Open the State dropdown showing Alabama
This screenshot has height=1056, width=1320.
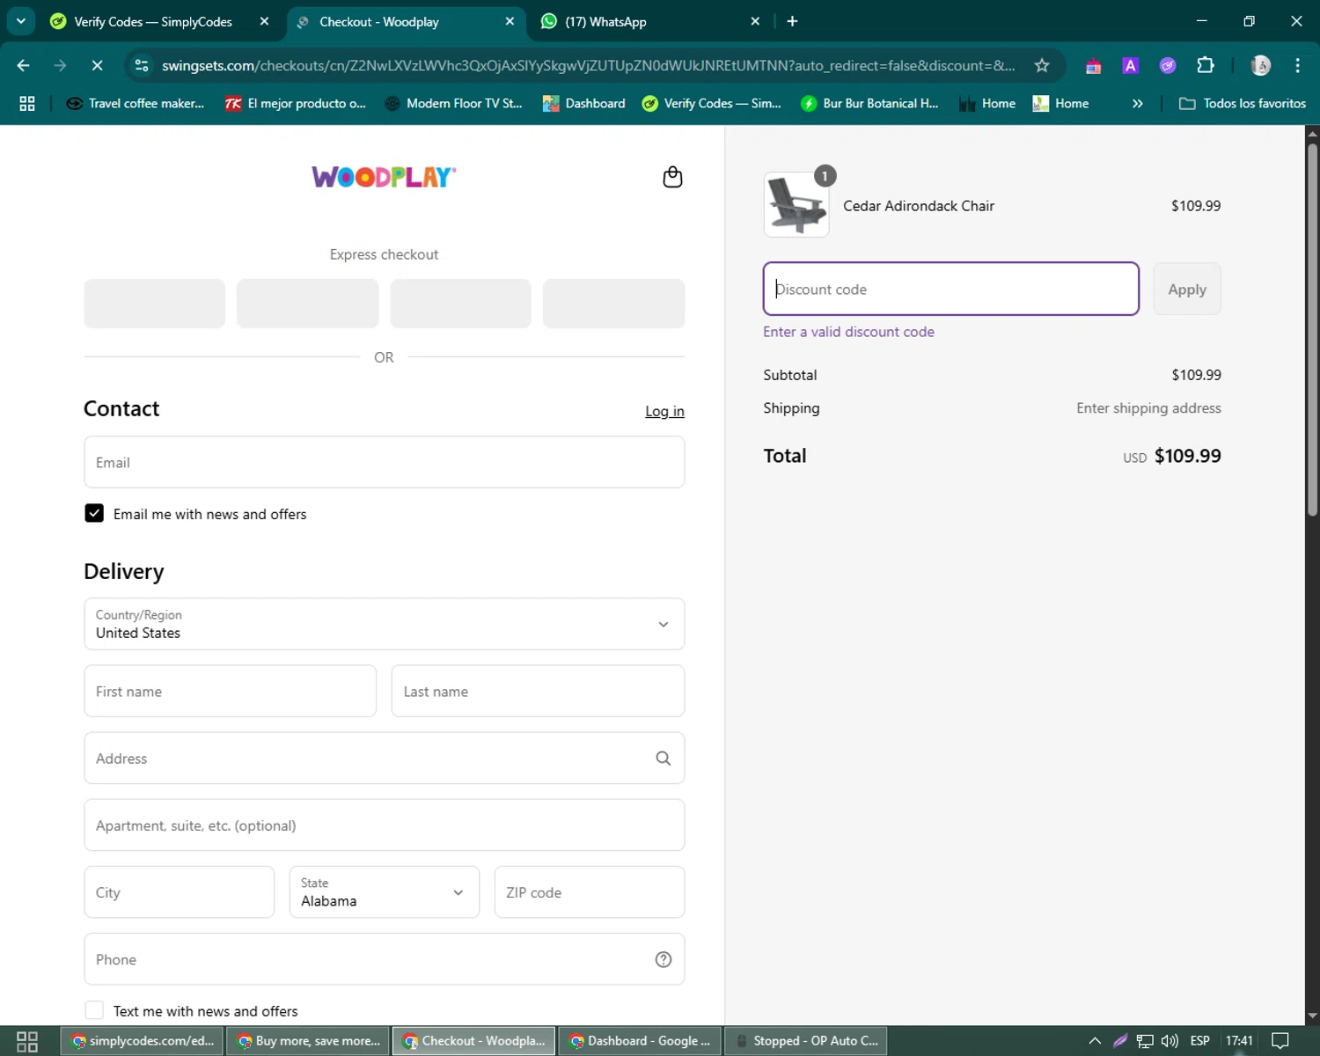click(x=384, y=891)
